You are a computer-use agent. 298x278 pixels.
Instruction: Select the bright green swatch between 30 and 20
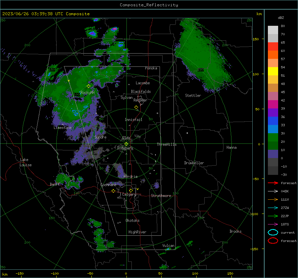[273, 137]
